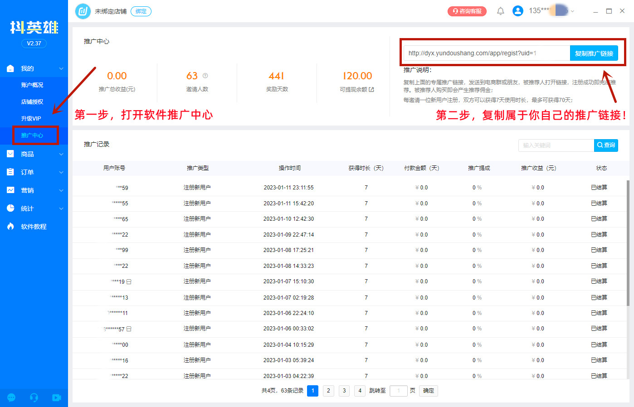Click the 63 invited people value

192,76
